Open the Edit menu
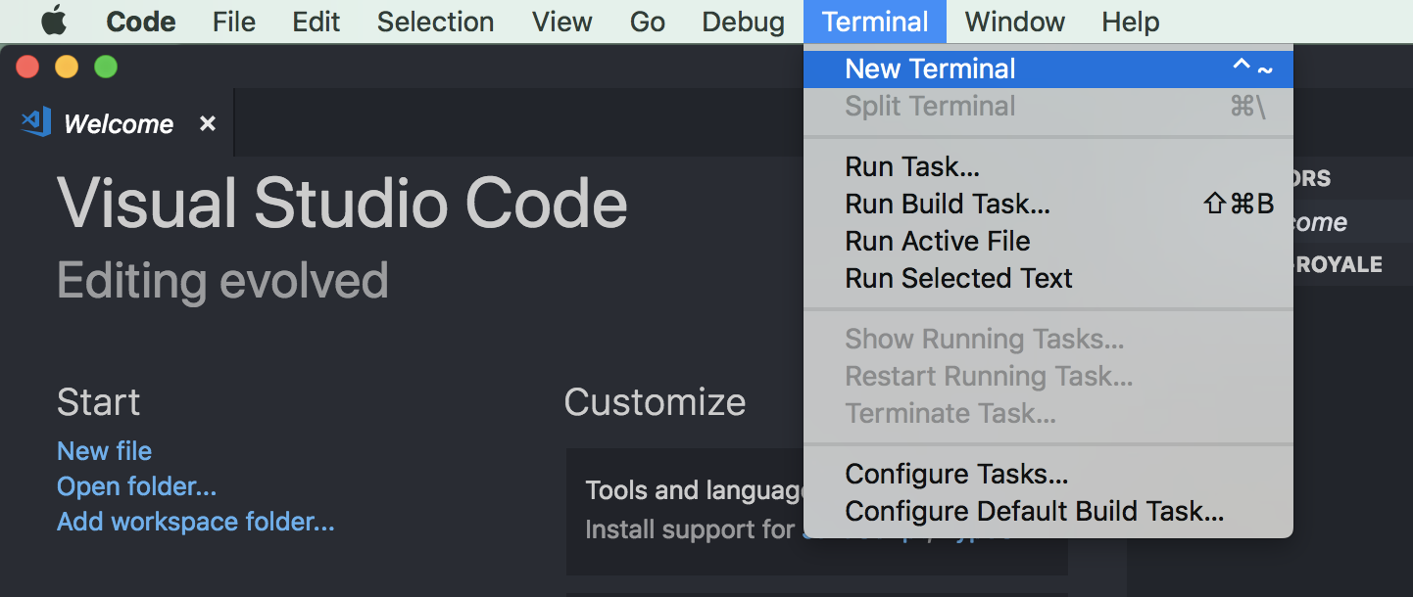The image size is (1413, 597). pos(317,22)
